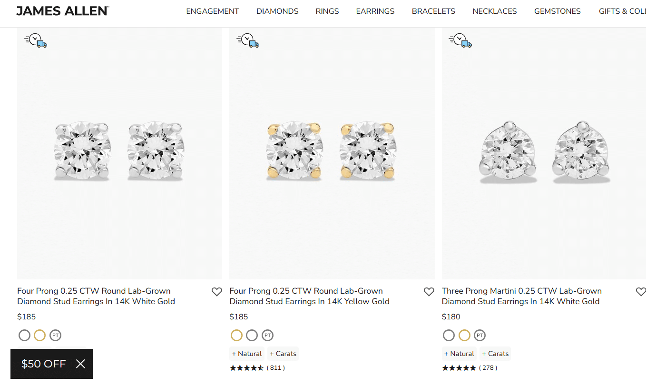
Task: Expand Carats option under Martini earrings
Action: (495, 354)
